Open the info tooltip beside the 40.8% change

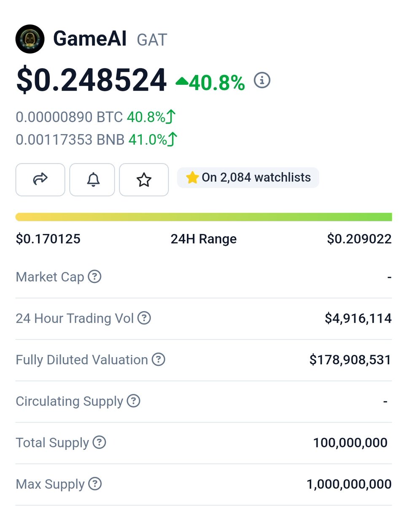(261, 81)
